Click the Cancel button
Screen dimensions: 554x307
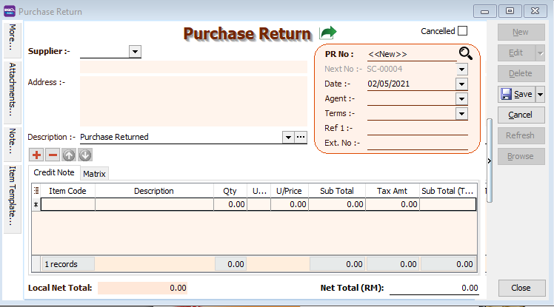point(520,115)
